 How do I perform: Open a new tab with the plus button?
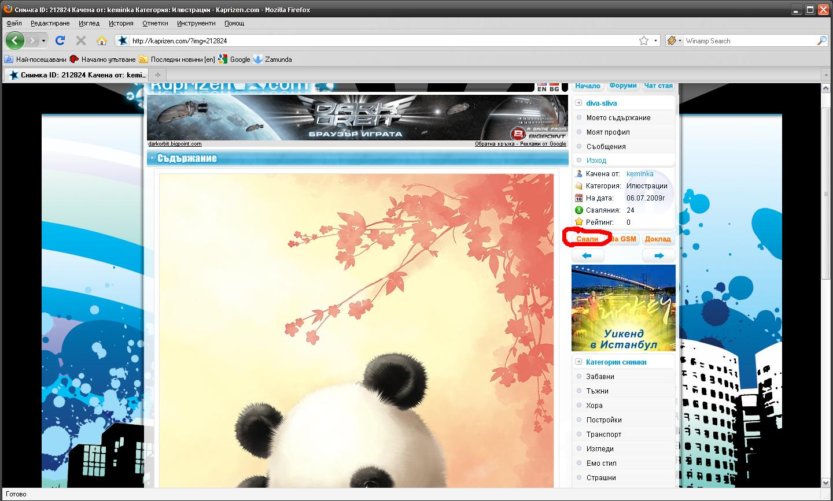click(x=157, y=75)
